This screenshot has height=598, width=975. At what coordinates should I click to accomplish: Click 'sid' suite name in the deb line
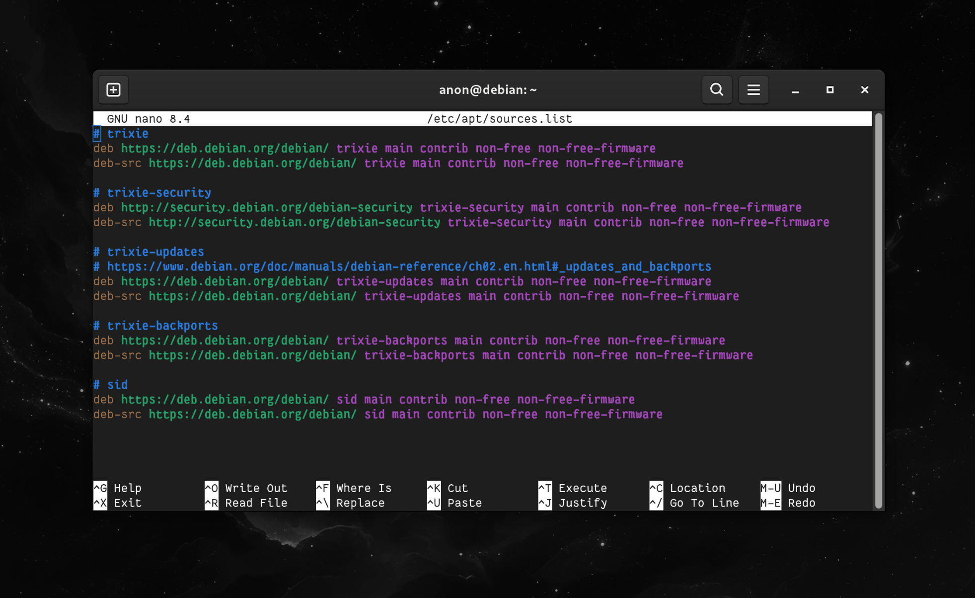[347, 400]
